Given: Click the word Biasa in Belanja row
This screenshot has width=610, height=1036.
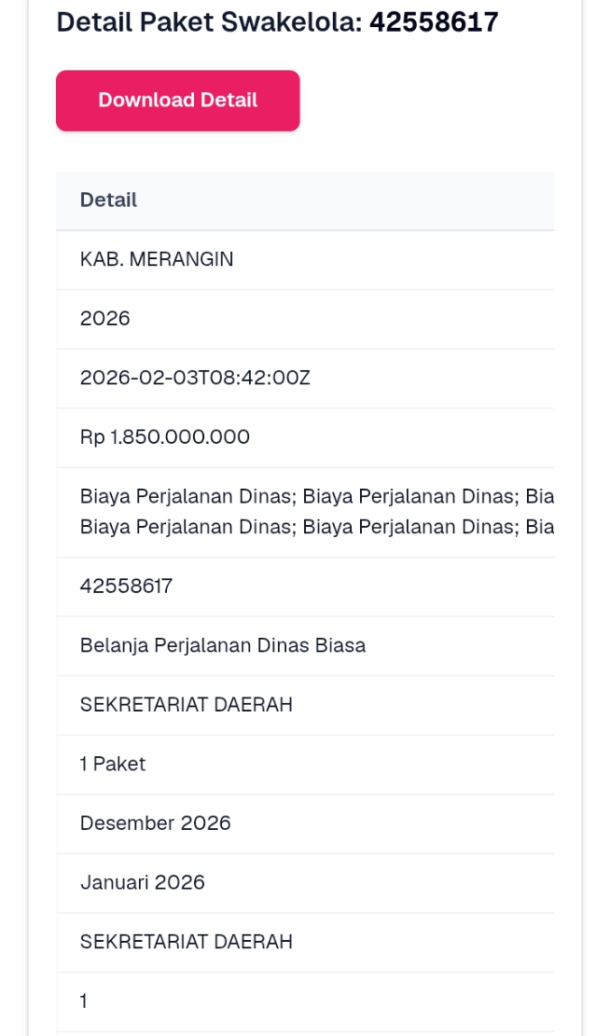Looking at the screenshot, I should point(340,645).
